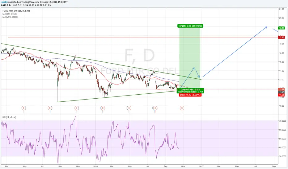288x169 pixels.
Task: Select the MA (50, close) indicator label
Action: (x=9, y=14)
